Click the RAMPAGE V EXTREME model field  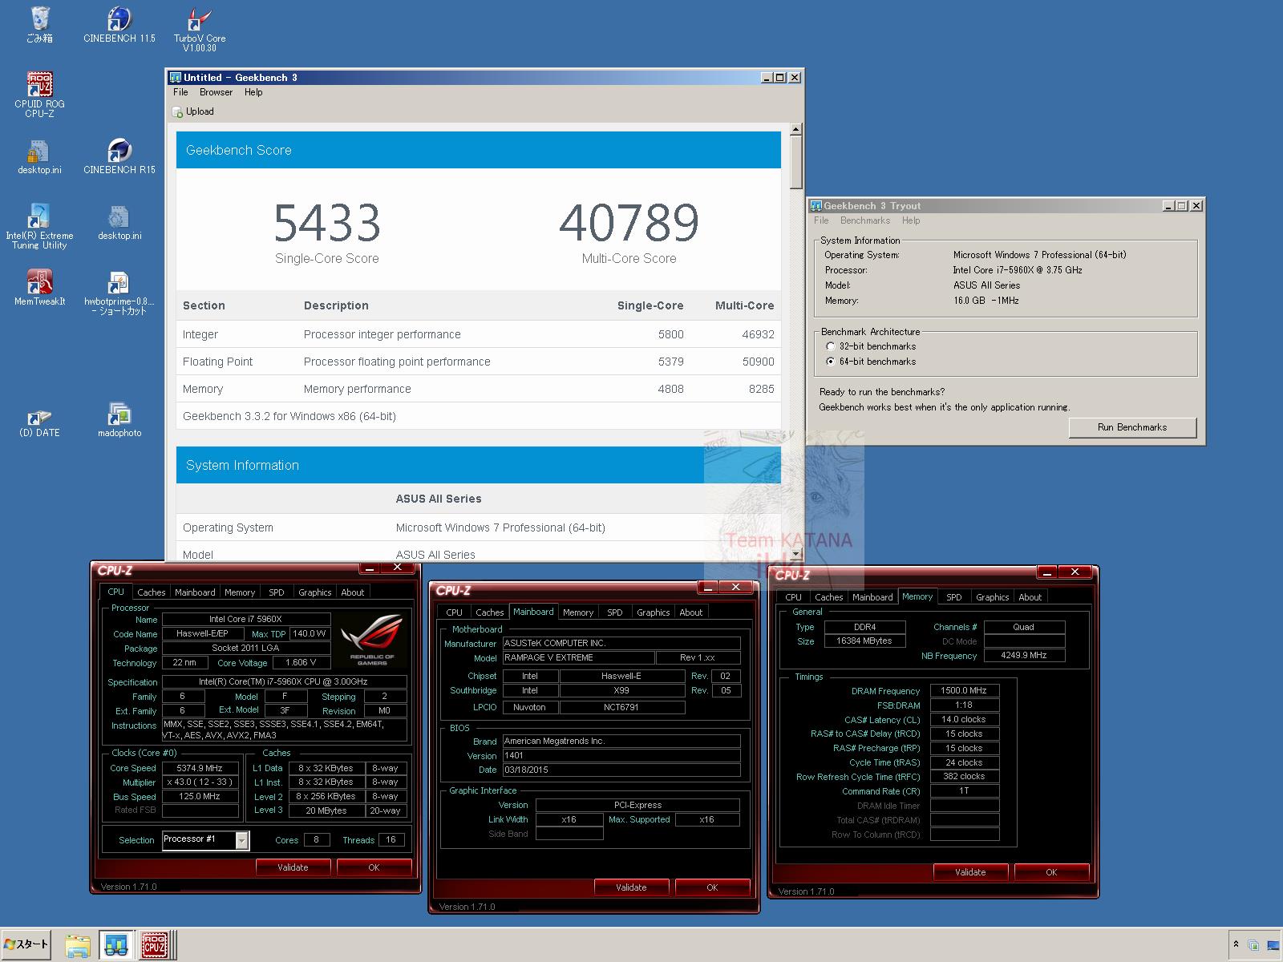[578, 657]
